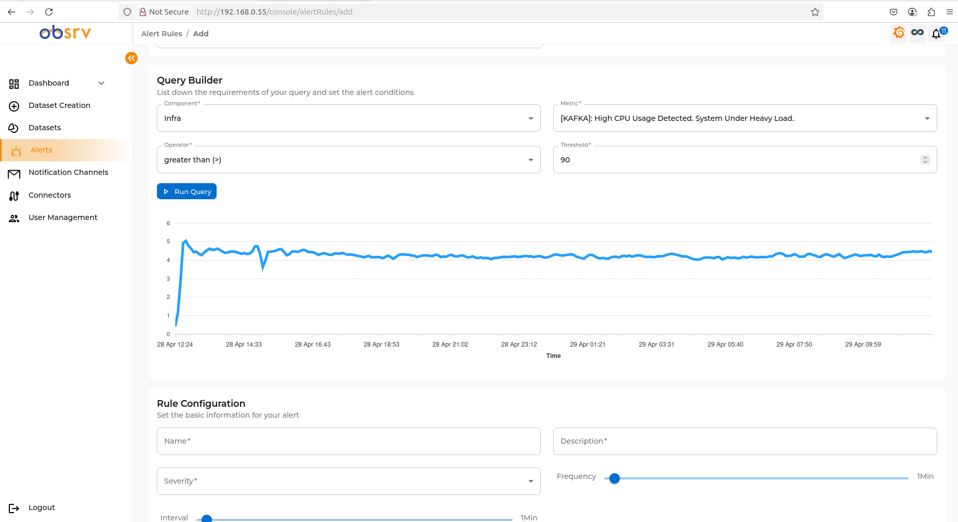Click the Datasets pie icon
Viewport: 958px width, 522px height.
14,128
